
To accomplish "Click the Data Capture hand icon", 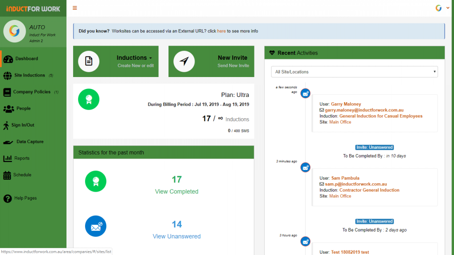I will 8,142.
